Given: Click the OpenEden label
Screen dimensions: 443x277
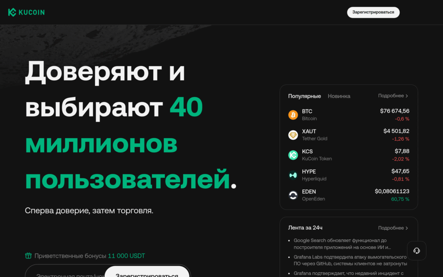Looking at the screenshot, I should click(x=313, y=199).
